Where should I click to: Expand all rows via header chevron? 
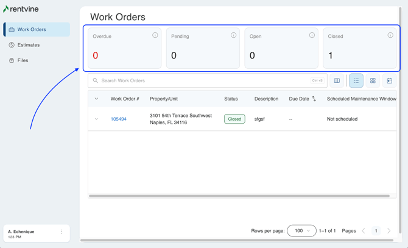[x=96, y=99]
